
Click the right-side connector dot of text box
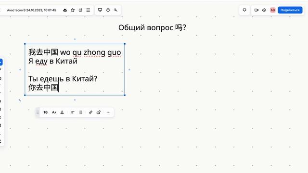click(x=129, y=69)
